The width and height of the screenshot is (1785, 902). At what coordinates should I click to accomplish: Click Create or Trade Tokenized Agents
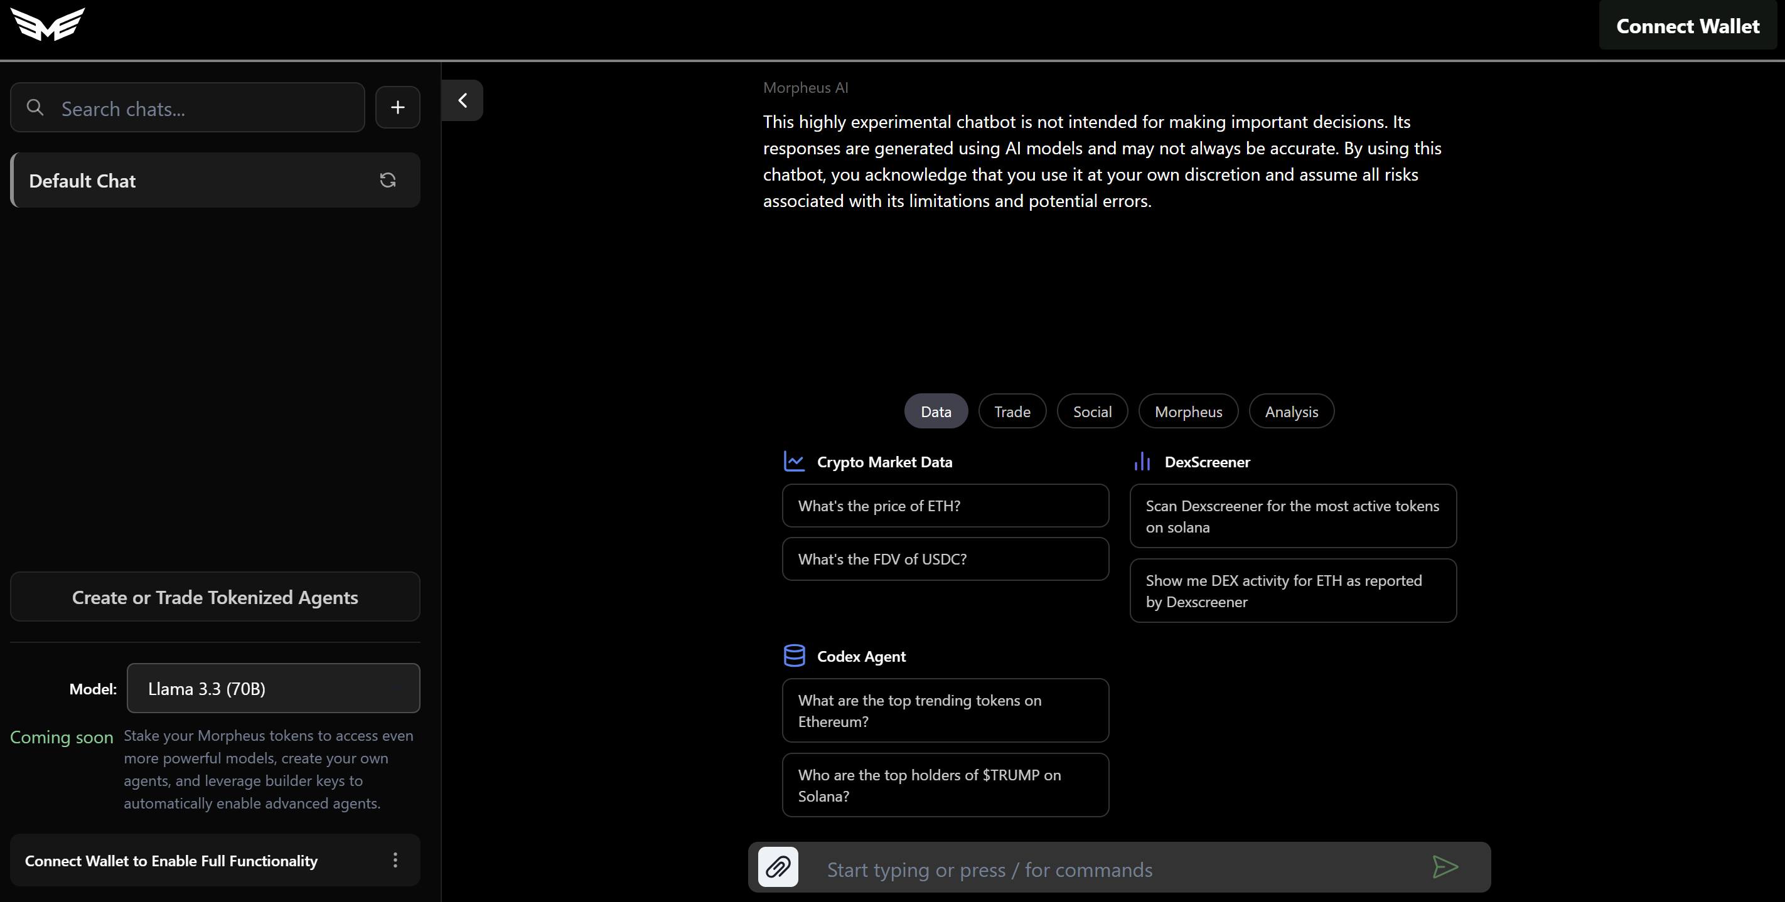tap(215, 597)
